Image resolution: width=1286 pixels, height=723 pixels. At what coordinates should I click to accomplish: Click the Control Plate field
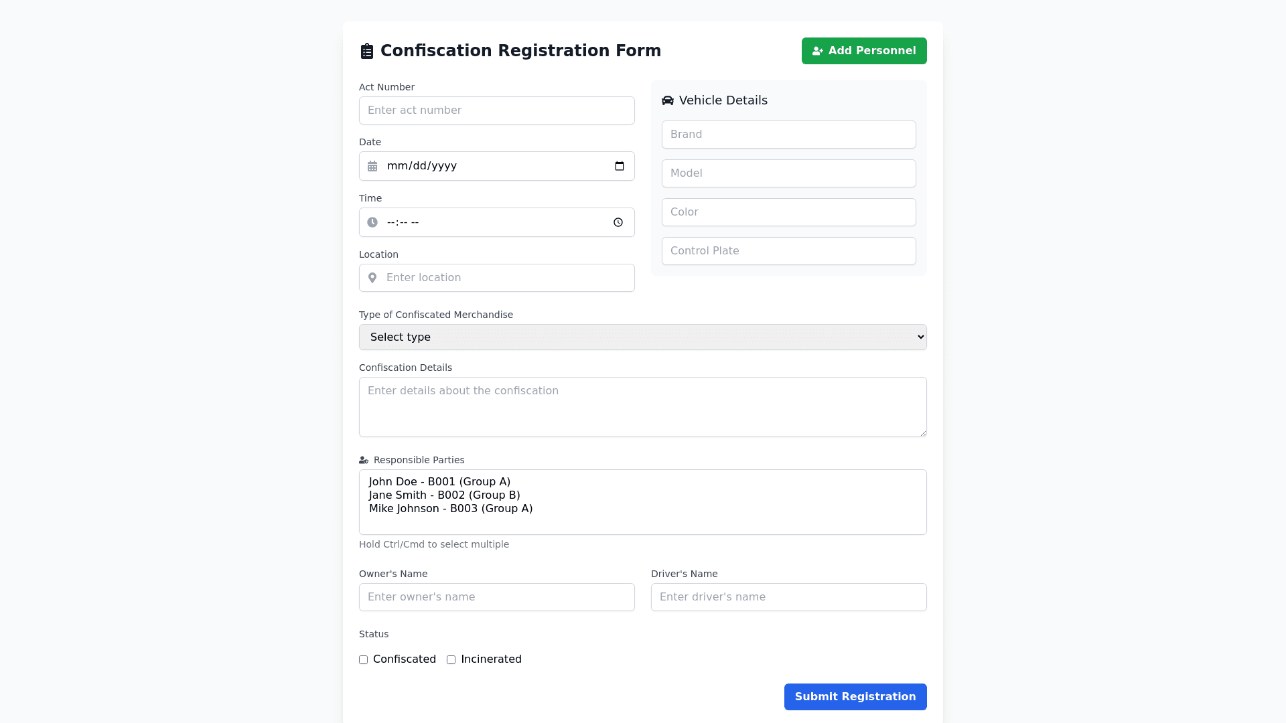tap(788, 251)
